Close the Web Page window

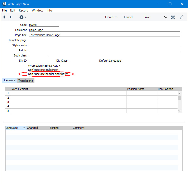pyautogui.click(x=182, y=4)
